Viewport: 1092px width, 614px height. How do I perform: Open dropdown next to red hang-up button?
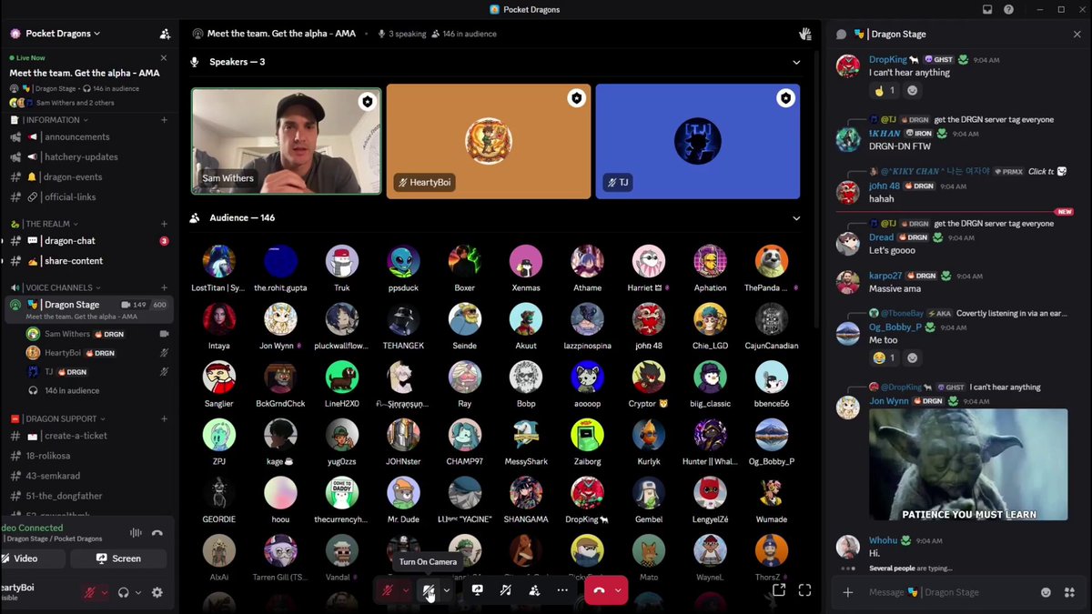pyautogui.click(x=619, y=590)
